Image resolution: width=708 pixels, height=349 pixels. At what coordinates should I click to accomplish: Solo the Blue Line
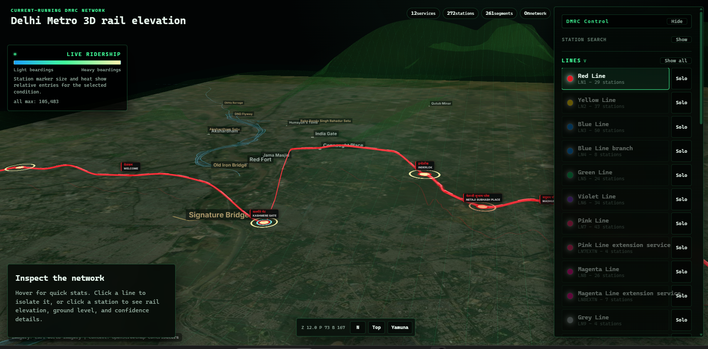[x=681, y=127]
